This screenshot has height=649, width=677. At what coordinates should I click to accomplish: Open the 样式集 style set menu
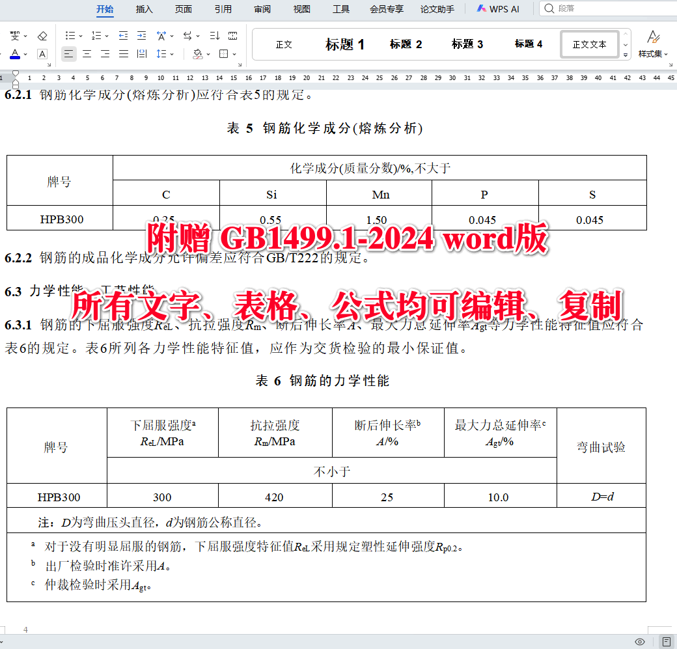click(654, 44)
